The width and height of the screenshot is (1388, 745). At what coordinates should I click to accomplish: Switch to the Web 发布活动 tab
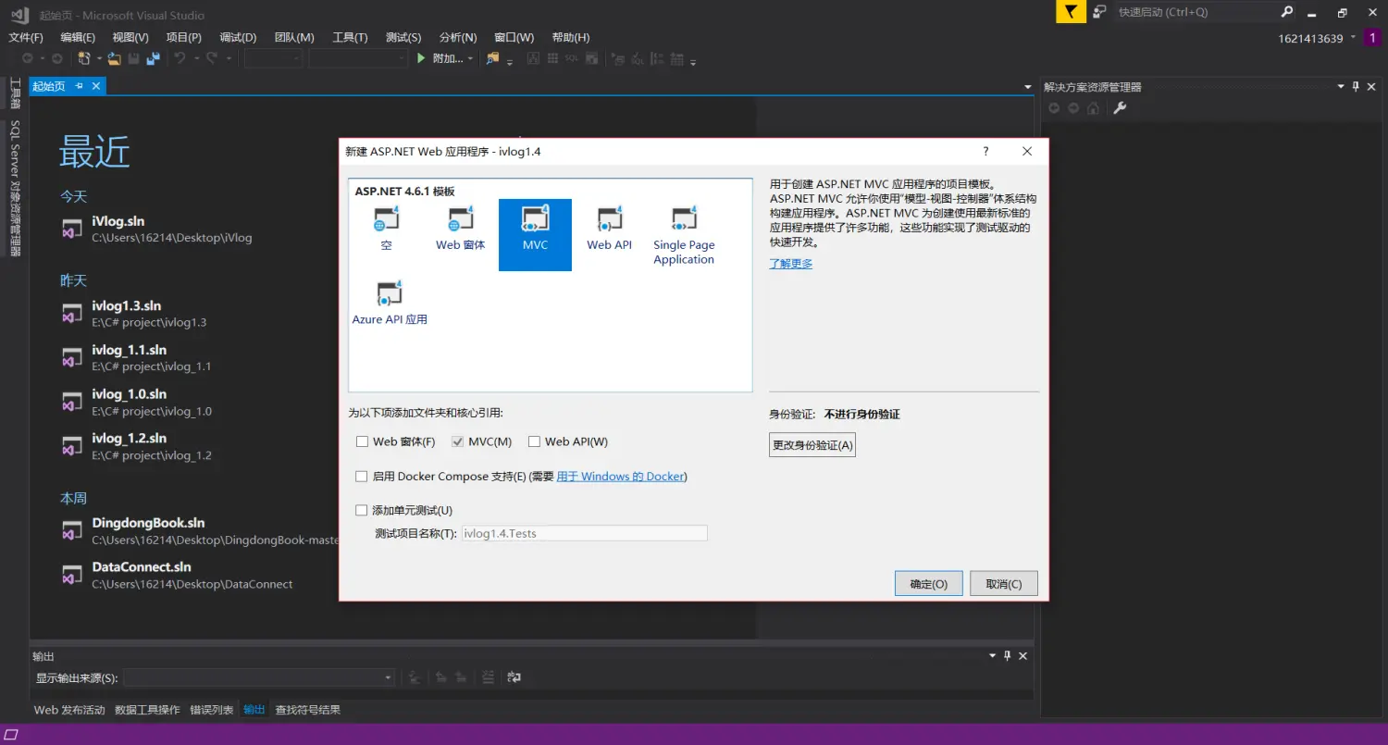69,710
